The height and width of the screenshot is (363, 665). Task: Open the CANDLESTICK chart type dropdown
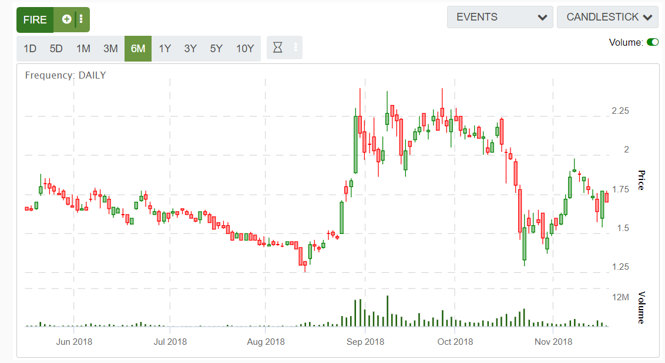(x=608, y=18)
